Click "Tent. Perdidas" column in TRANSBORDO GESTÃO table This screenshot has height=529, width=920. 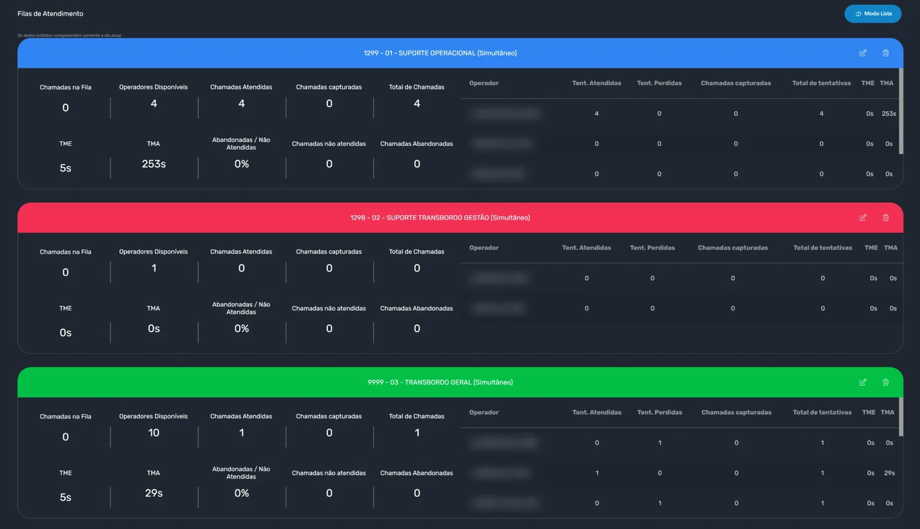pos(653,248)
